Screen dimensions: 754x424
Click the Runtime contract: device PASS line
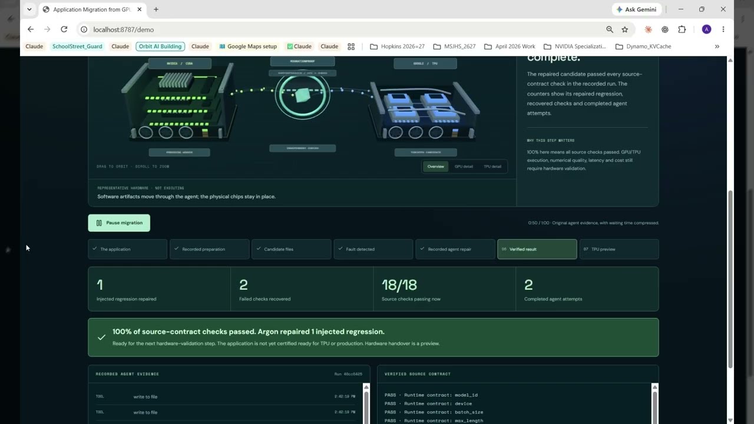pyautogui.click(x=428, y=403)
